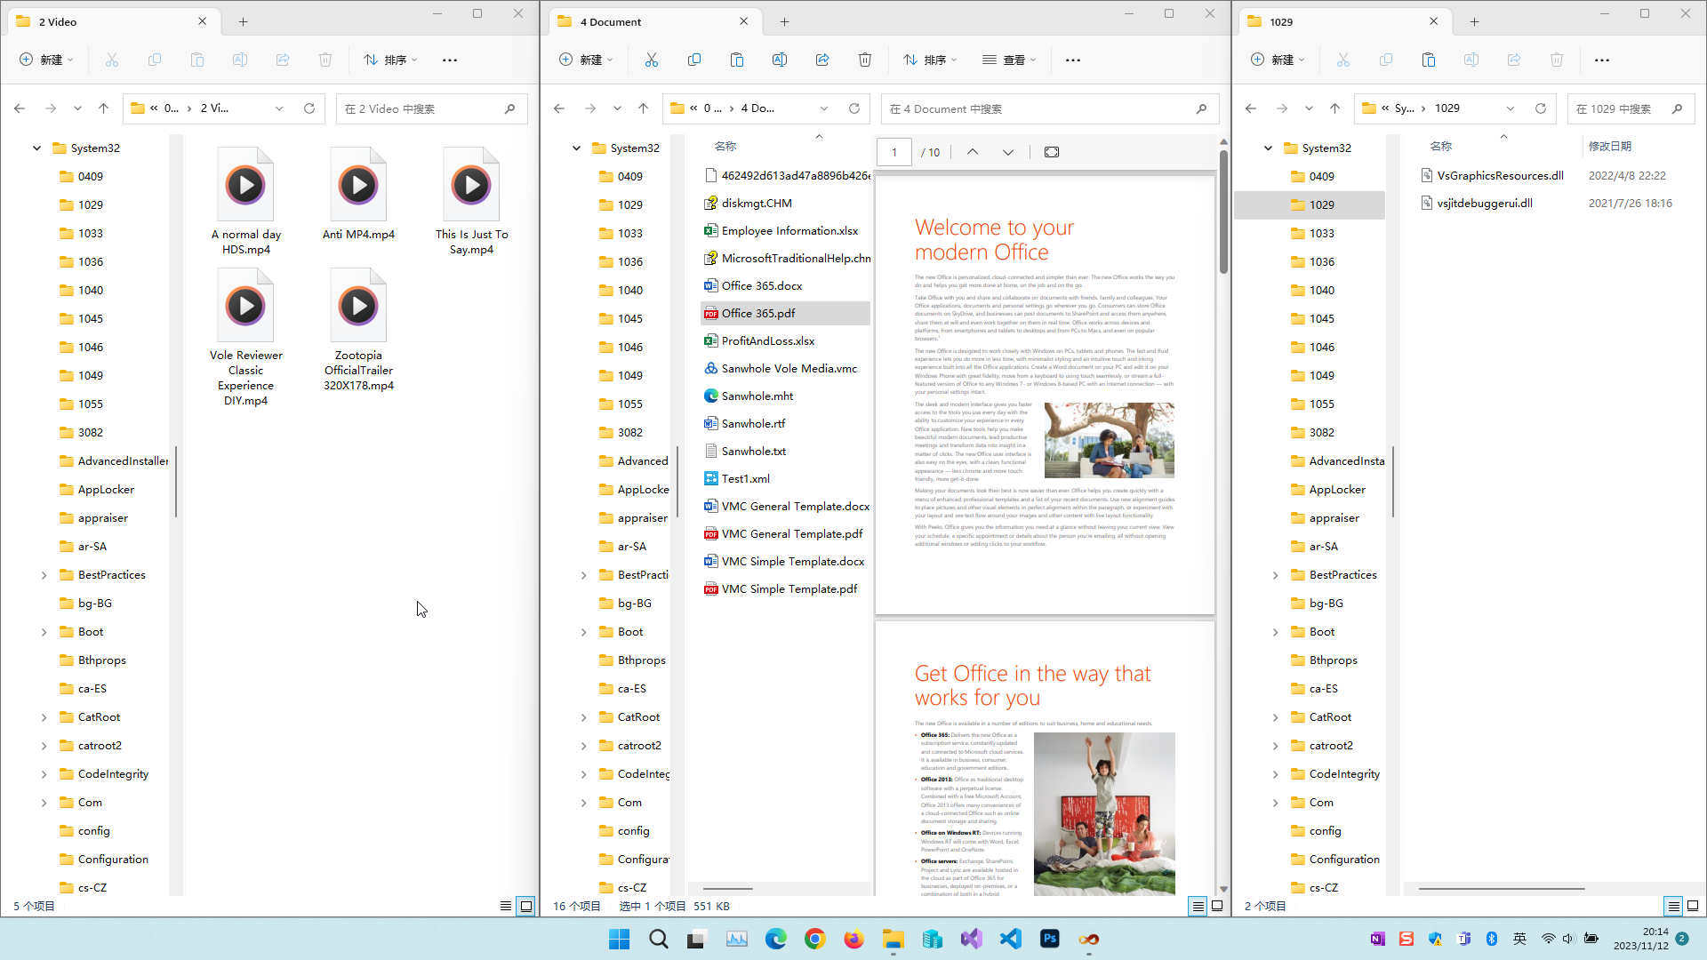Click Share icon in 4 Document toolbar

(x=822, y=60)
